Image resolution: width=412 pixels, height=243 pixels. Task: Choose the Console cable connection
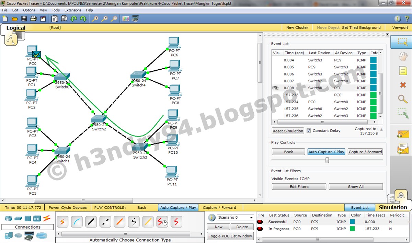[x=77, y=222]
